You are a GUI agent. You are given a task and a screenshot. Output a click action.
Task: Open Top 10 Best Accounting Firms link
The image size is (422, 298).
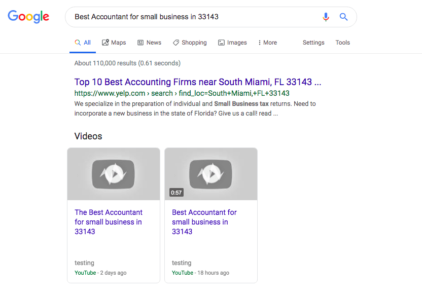[x=197, y=82]
